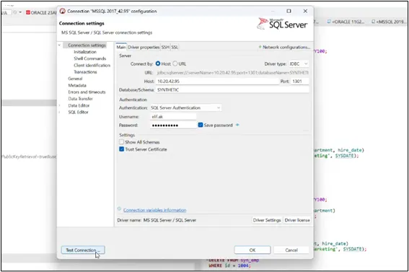
Task: Select Data Editor in the tree
Action: click(x=79, y=105)
